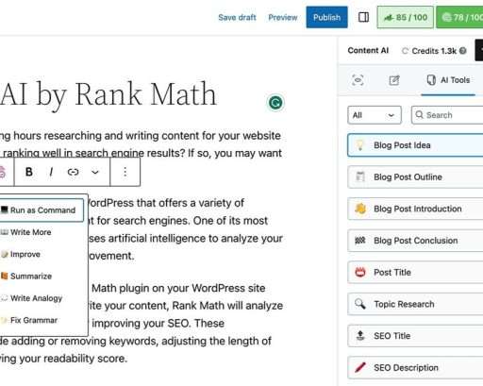Click the lightbulb icon on Blog Post Idea
Image resolution: width=483 pixels, height=386 pixels.
360,145
